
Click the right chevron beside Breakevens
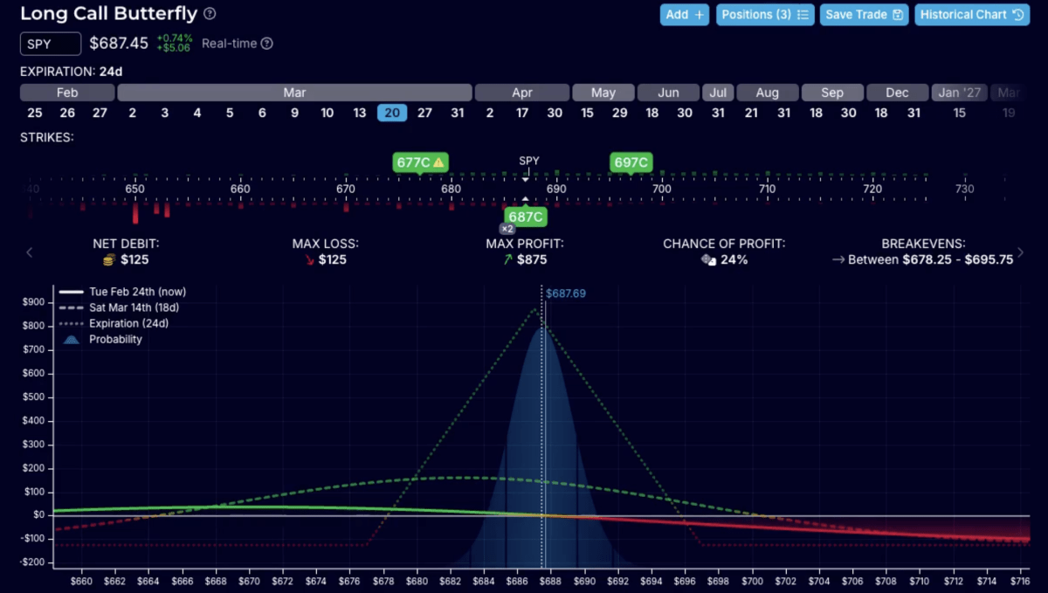point(1019,252)
